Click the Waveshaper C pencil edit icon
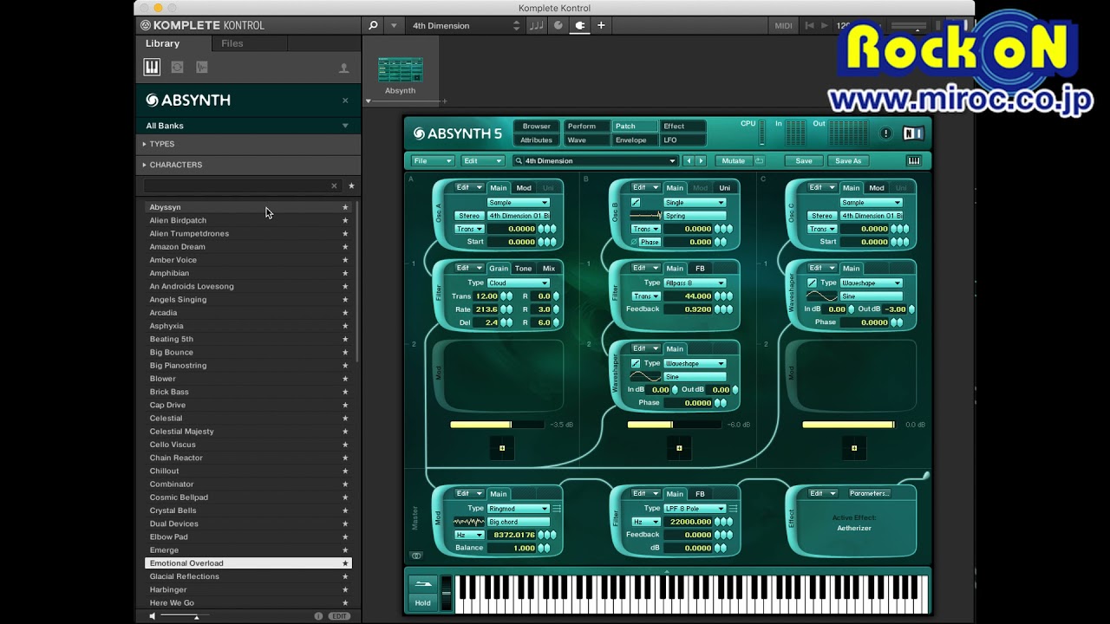 pos(813,283)
